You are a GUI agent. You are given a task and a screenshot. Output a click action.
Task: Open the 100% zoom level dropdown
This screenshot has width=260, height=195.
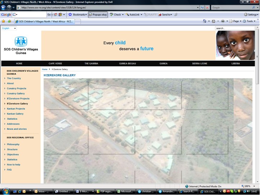[254, 186]
